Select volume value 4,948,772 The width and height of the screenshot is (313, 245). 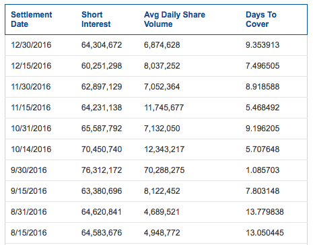pos(162,233)
